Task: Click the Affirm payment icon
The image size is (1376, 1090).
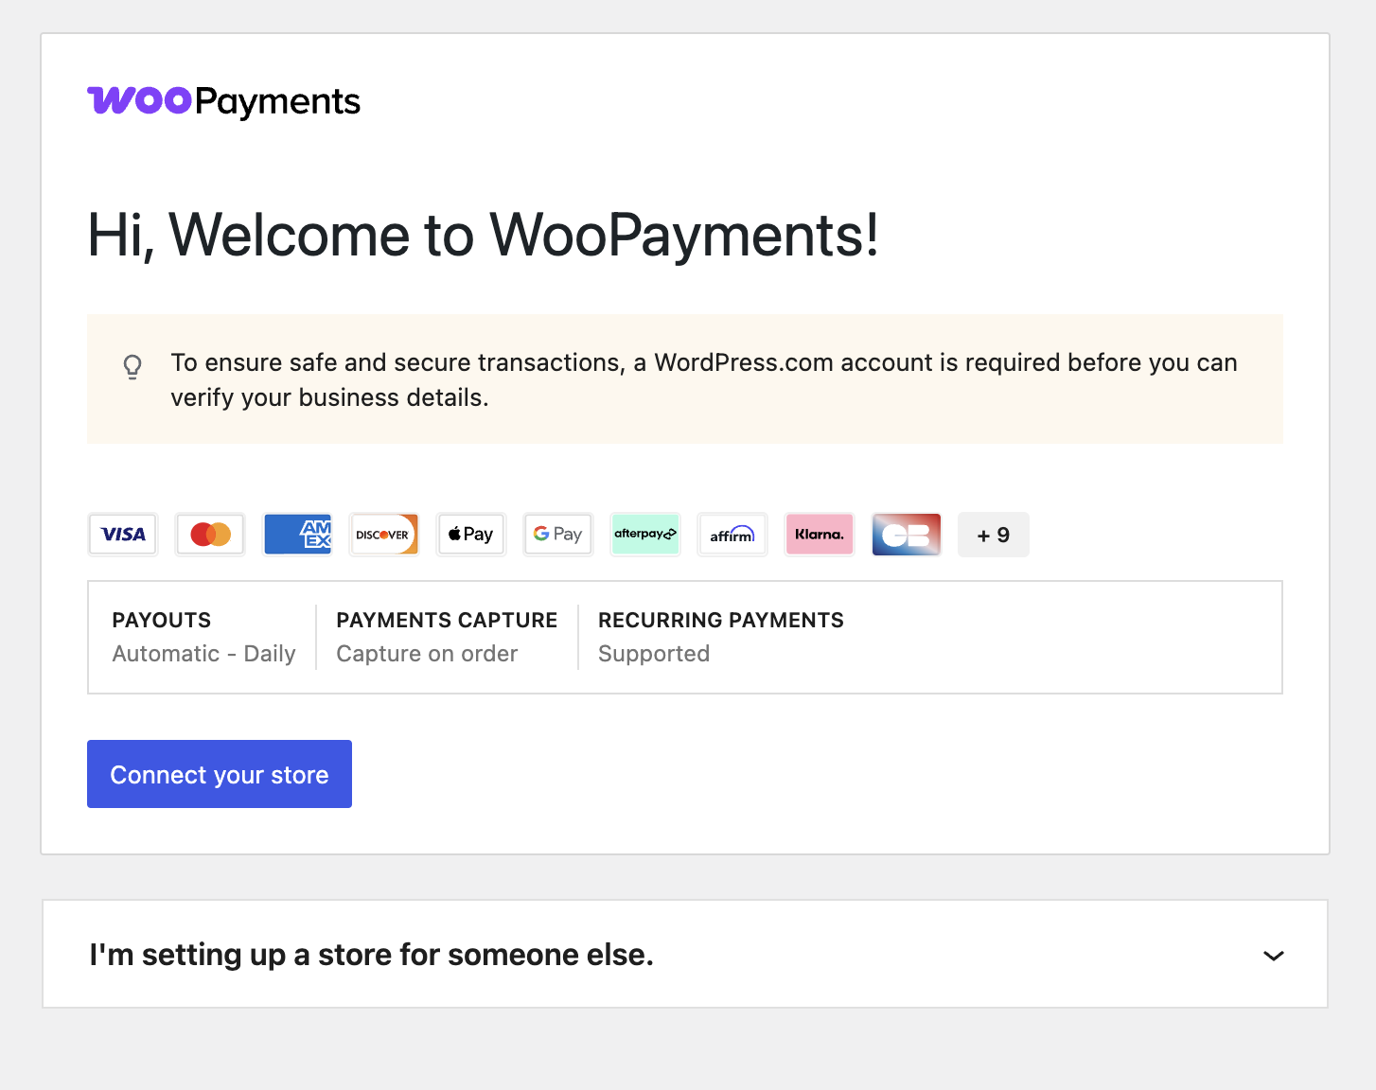Action: [x=732, y=535]
